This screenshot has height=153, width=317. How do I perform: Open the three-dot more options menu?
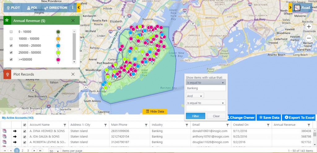(72, 8)
